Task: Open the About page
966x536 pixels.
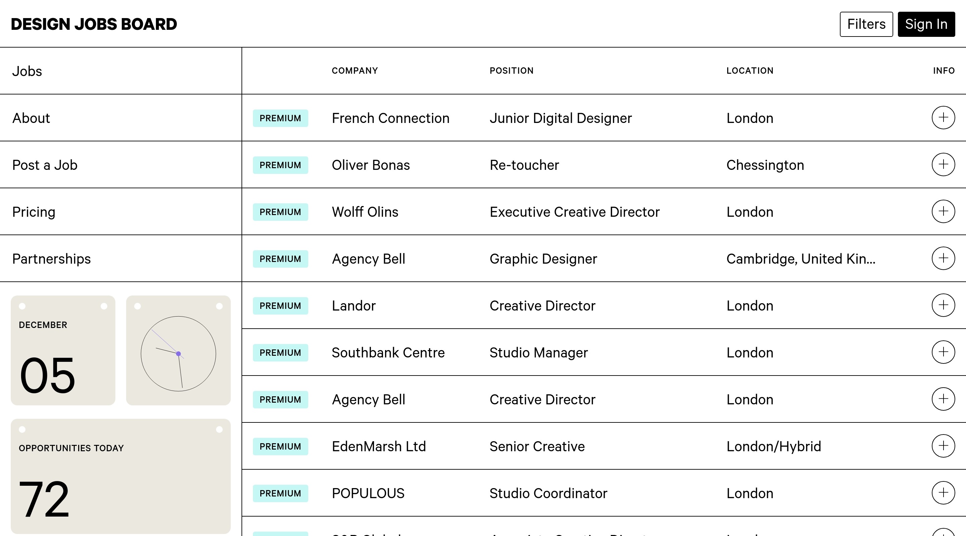Action: click(x=31, y=118)
